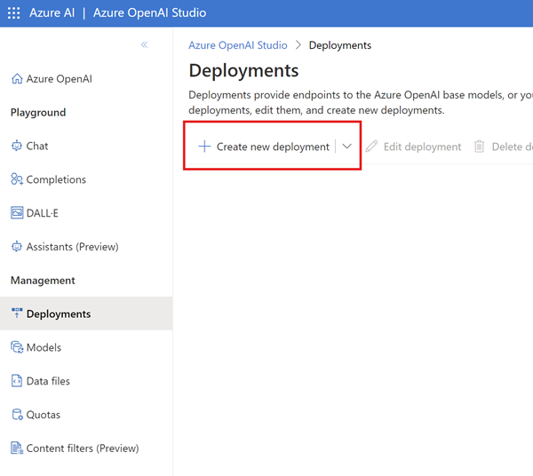Click the Azure OpenAI home icon
Viewport: 533px width, 476px height.
17,78
